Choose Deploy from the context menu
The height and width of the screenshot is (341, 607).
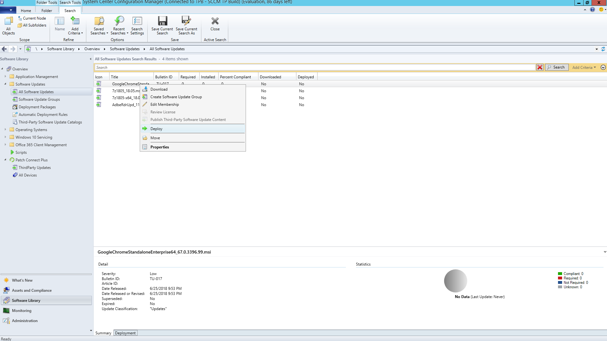point(156,129)
